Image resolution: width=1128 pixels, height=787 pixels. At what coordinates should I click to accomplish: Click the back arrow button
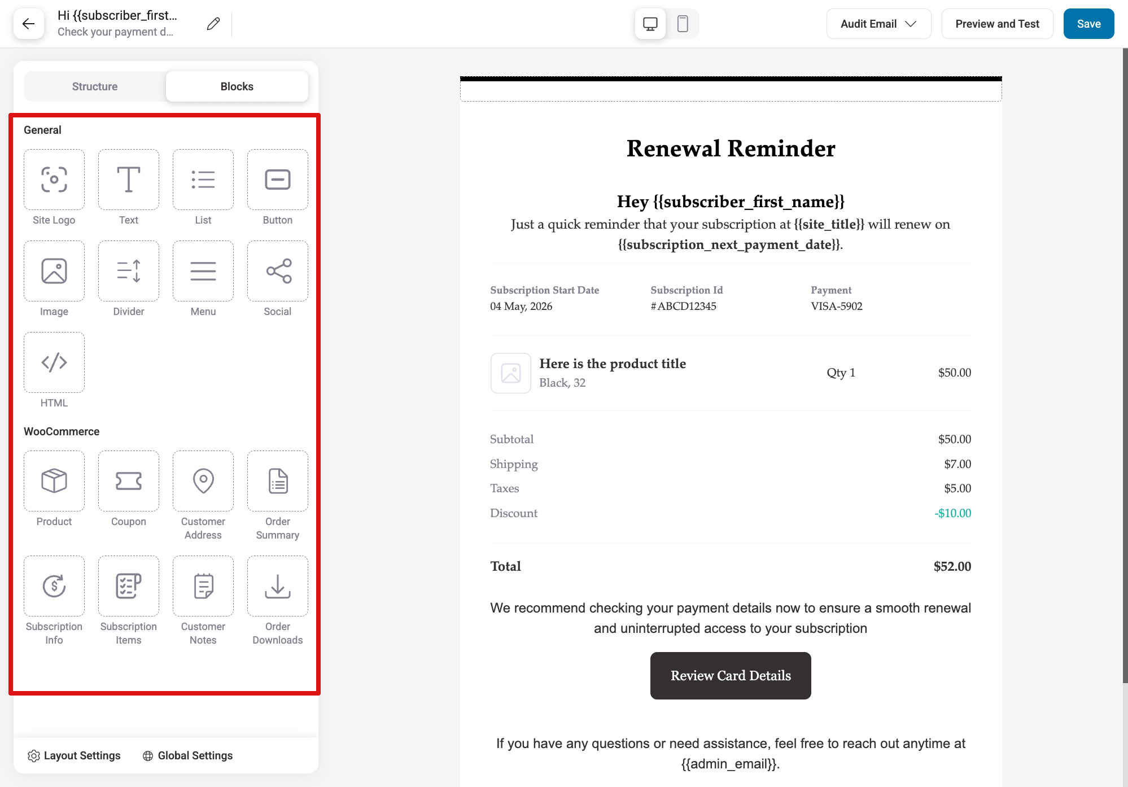tap(29, 24)
